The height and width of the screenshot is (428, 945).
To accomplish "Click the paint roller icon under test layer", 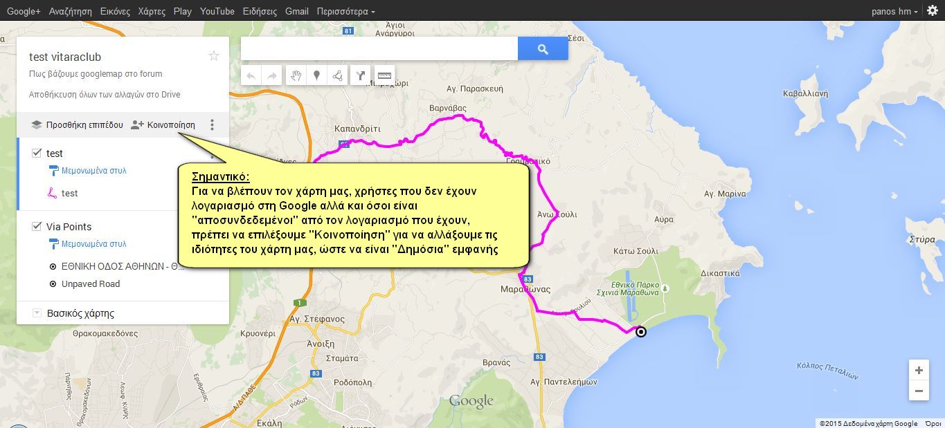I will pyautogui.click(x=53, y=171).
